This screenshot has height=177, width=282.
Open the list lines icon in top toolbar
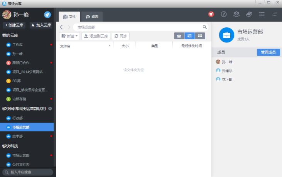click(262, 14)
